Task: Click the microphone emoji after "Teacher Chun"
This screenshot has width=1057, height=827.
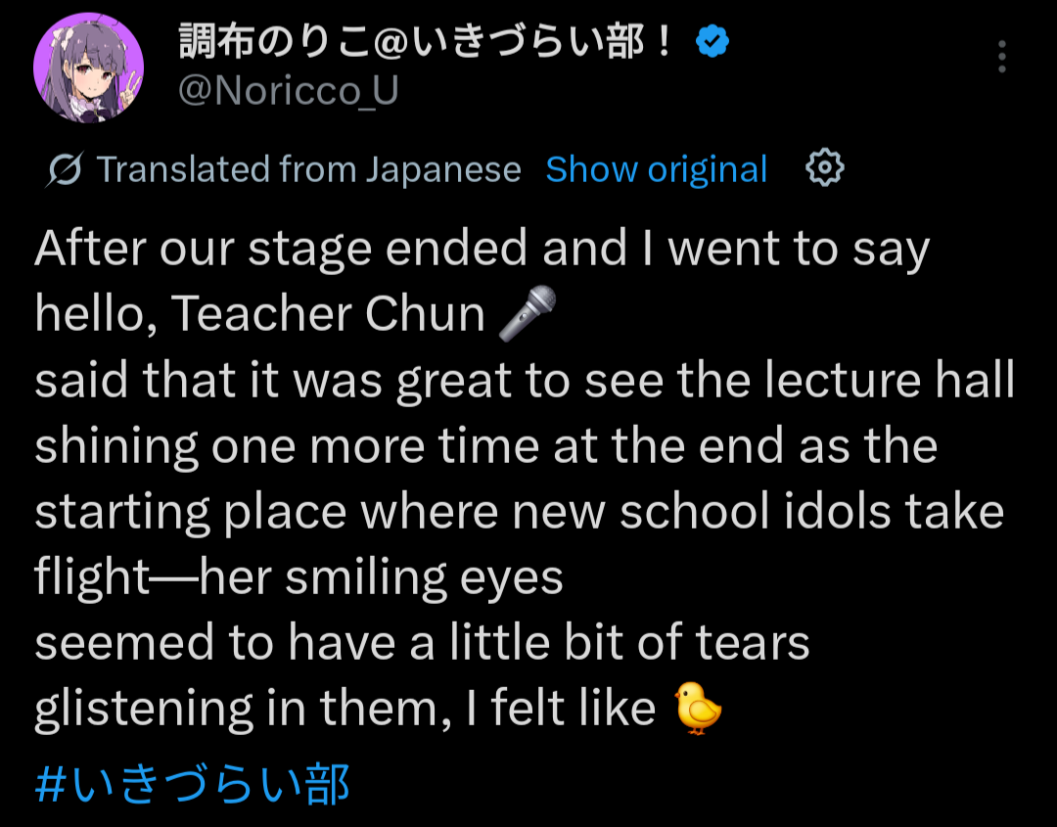Action: pyautogui.click(x=527, y=314)
